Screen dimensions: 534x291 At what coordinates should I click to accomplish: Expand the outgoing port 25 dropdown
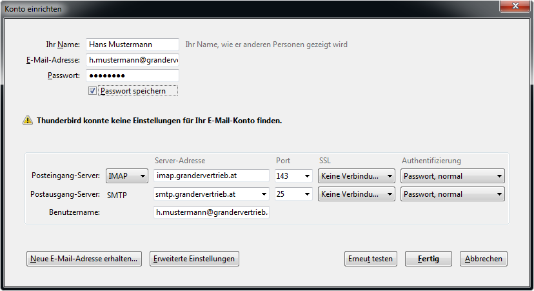(293, 194)
